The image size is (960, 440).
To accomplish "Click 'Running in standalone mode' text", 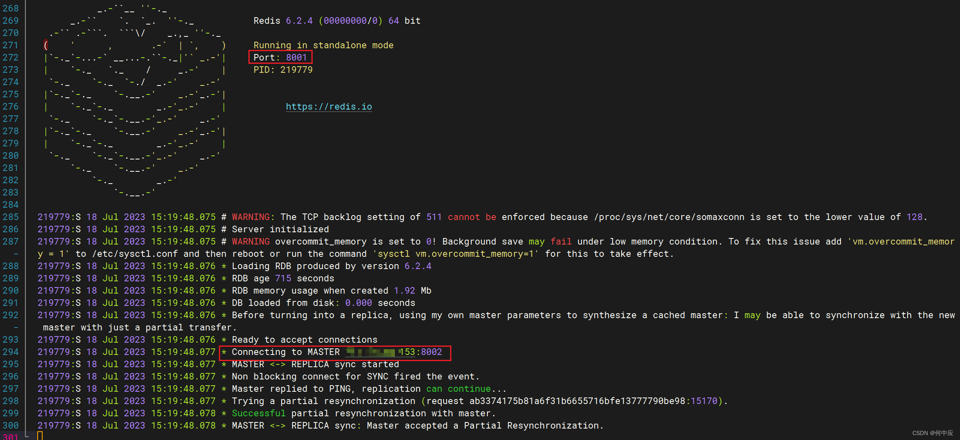I will 323,45.
